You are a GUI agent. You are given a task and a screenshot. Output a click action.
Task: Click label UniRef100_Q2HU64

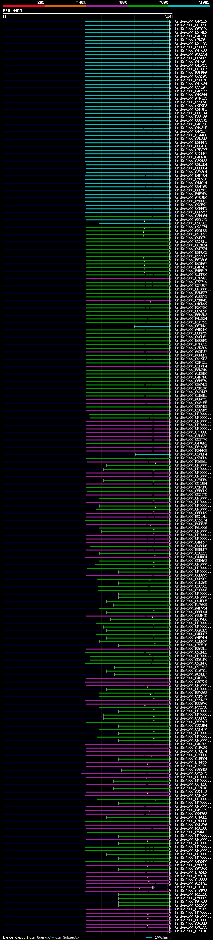191,216
